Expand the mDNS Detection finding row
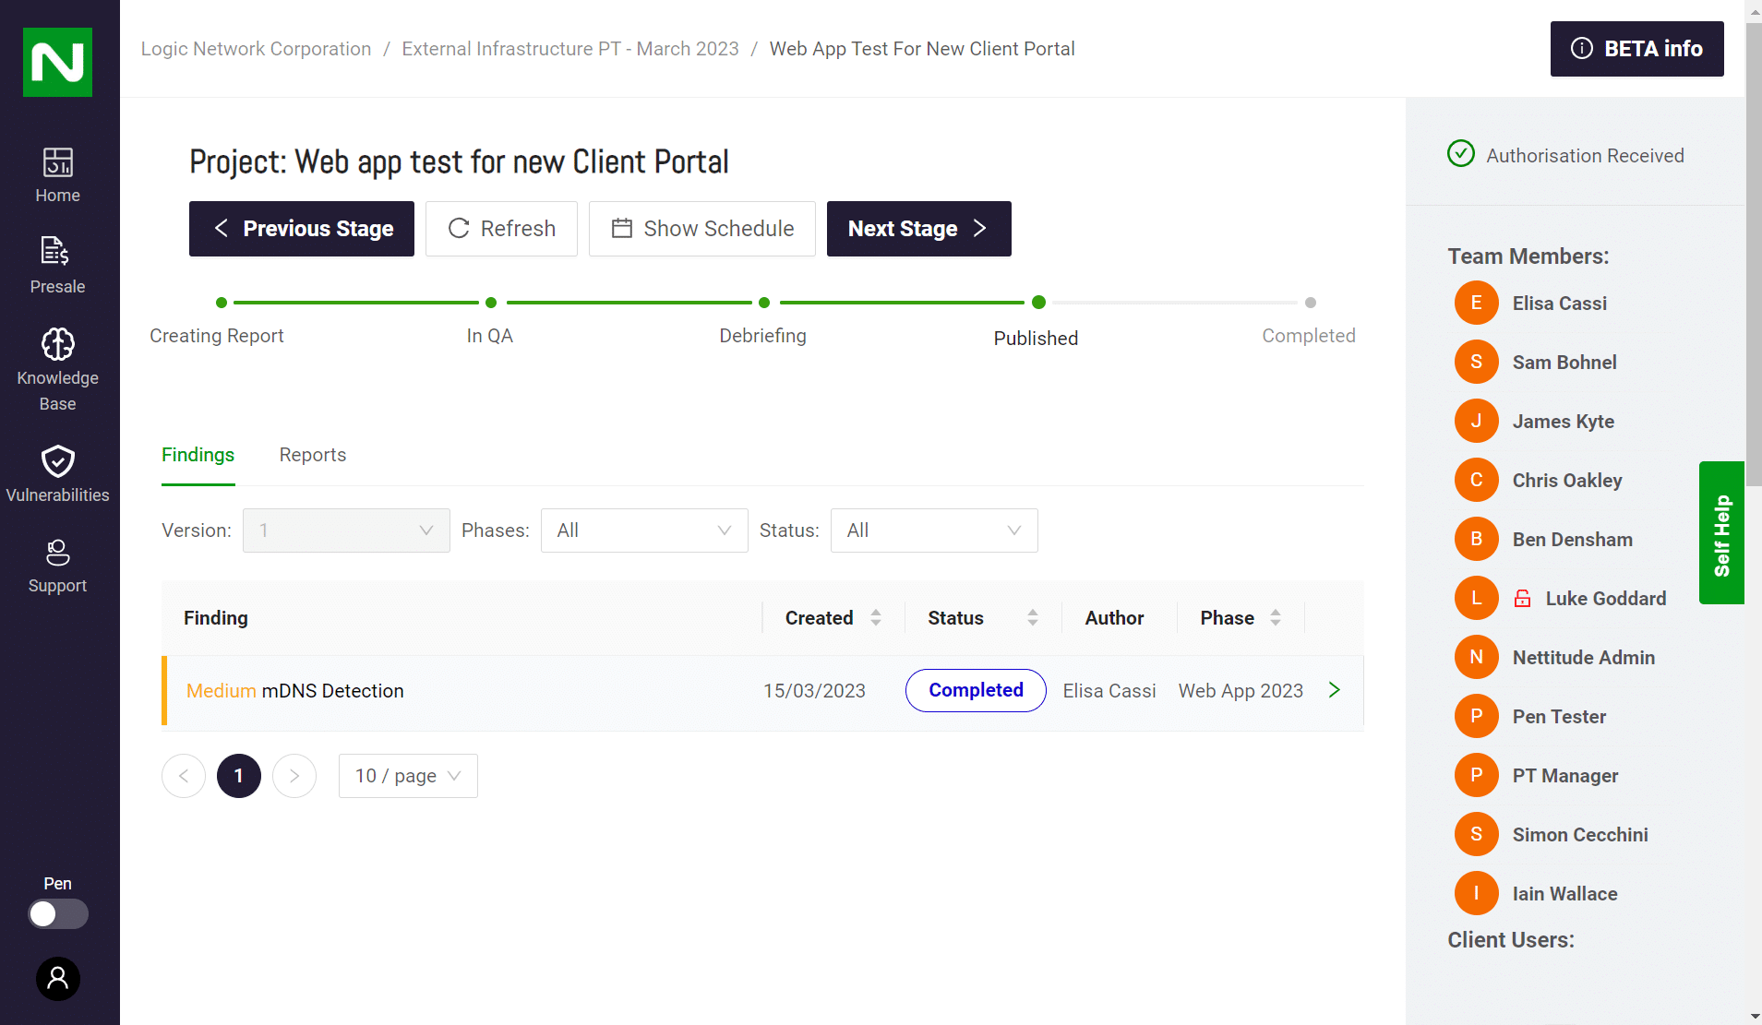The height and width of the screenshot is (1025, 1762). coord(1333,689)
